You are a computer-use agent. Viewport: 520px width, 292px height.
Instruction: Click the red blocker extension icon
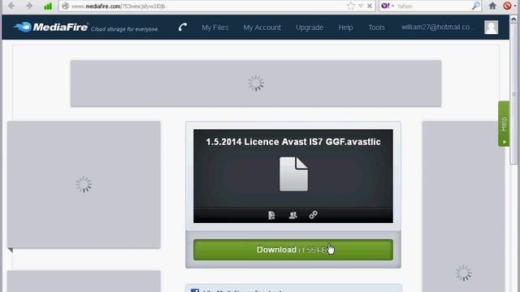coord(507,6)
